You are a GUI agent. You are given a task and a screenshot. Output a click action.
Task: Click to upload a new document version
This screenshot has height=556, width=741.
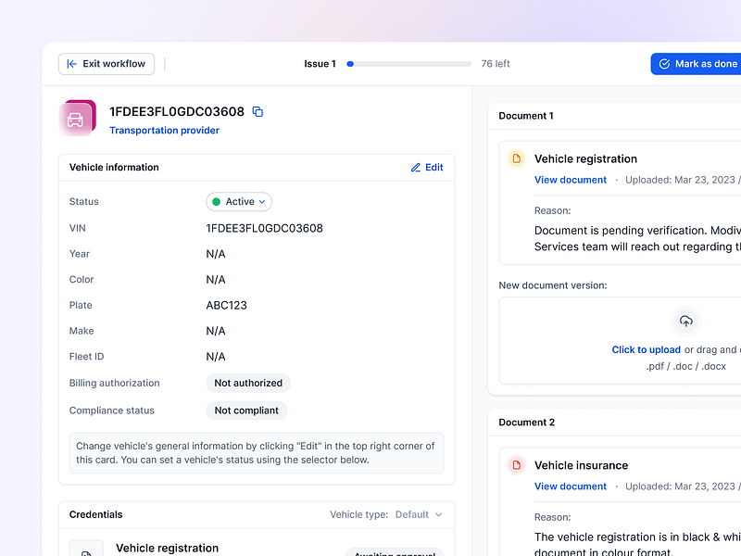coord(646,350)
